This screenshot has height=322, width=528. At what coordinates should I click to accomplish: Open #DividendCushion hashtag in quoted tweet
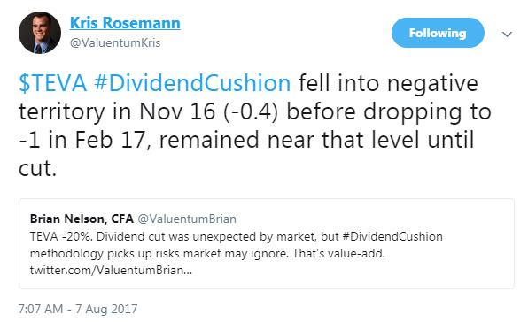[392, 236]
